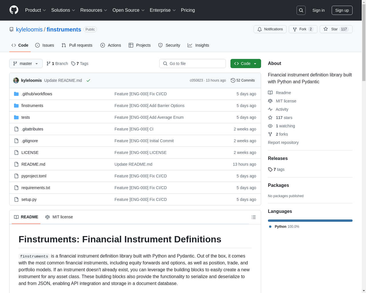Open commit hash c050823

point(196,80)
